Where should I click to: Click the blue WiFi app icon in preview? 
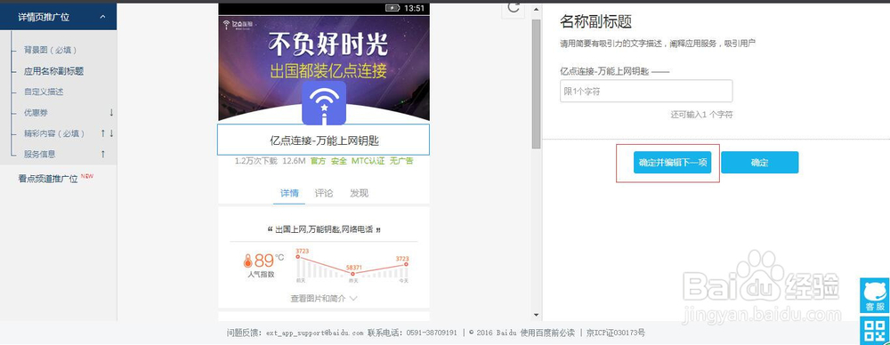pos(324,103)
